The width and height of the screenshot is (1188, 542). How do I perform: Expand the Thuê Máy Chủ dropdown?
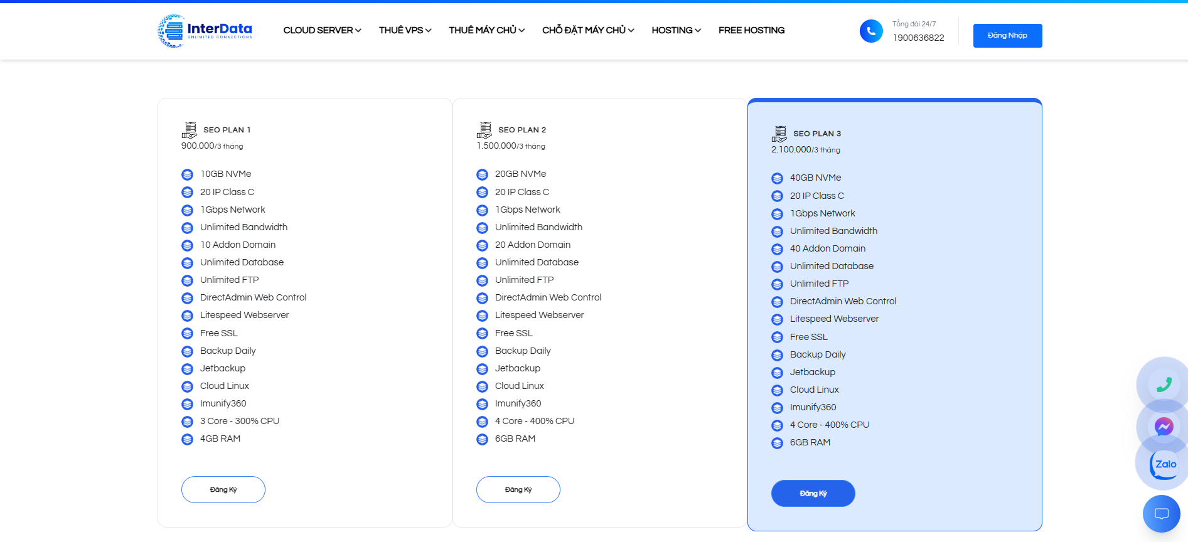(486, 30)
